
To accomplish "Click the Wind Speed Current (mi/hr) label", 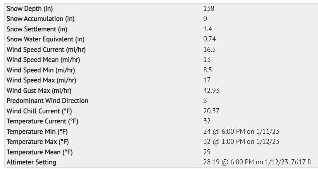I will 46,50.
